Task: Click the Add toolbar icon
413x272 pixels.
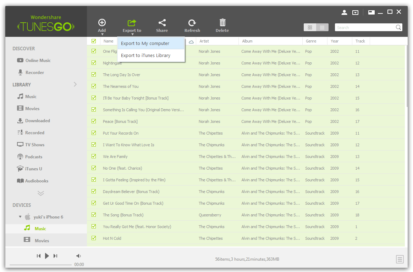Action: (x=102, y=23)
